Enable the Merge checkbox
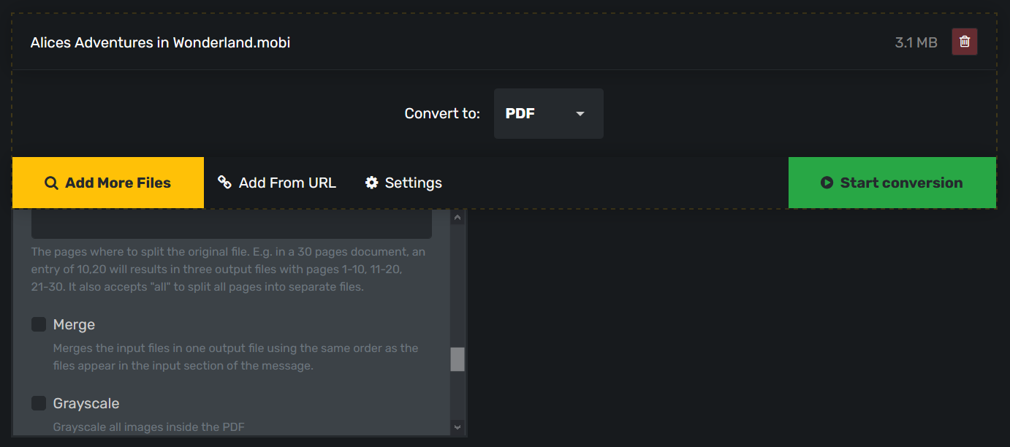The height and width of the screenshot is (447, 1010). (39, 324)
